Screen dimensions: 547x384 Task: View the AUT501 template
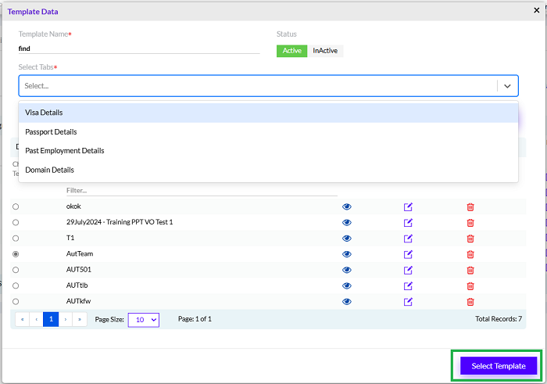coord(346,270)
